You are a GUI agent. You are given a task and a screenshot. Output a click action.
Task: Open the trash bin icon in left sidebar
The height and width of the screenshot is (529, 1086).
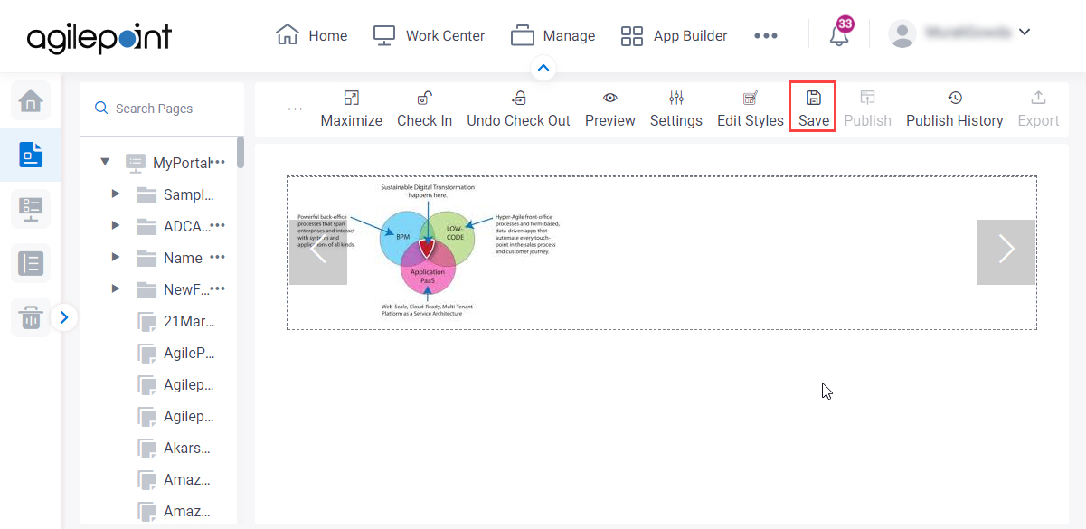[31, 317]
